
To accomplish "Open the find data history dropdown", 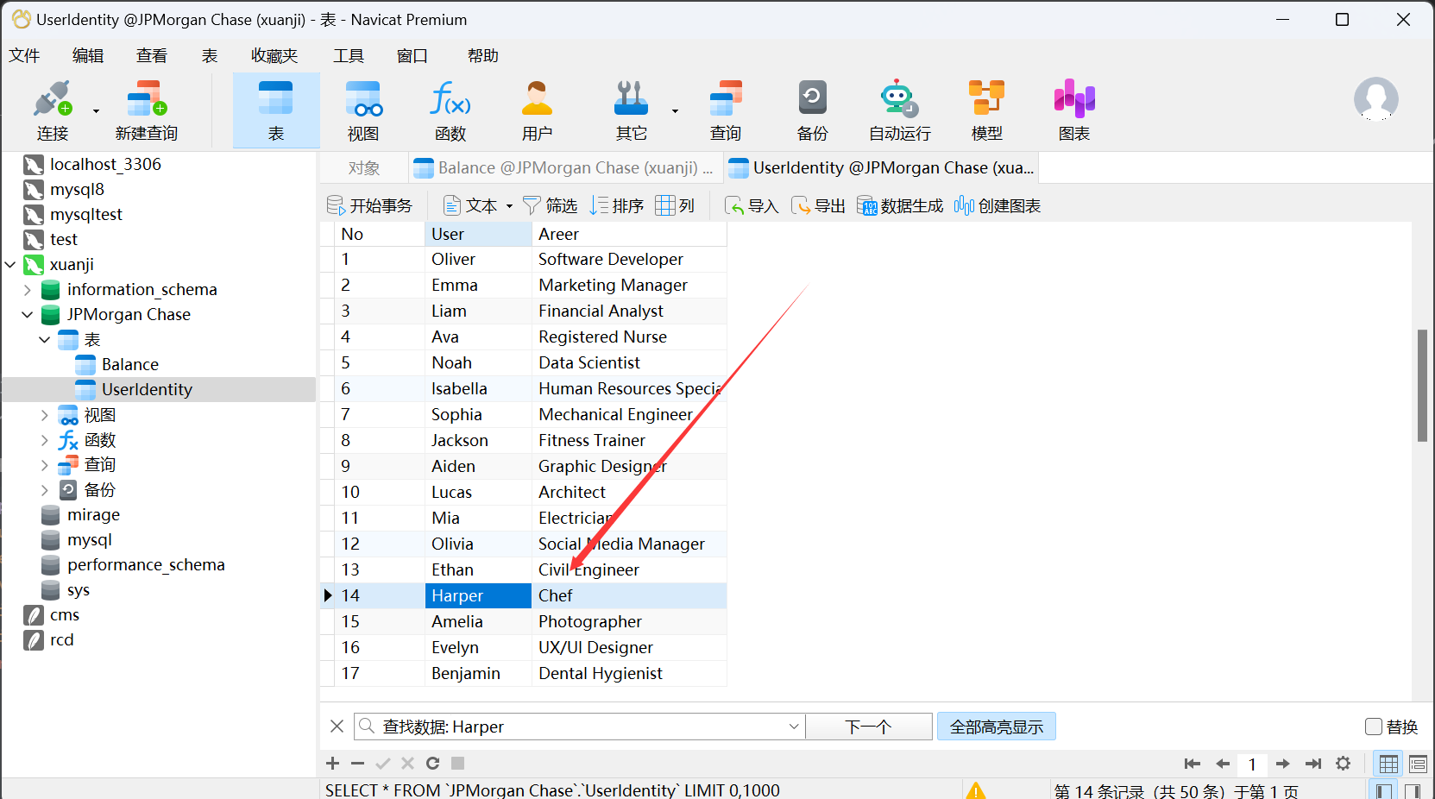I will tap(794, 727).
